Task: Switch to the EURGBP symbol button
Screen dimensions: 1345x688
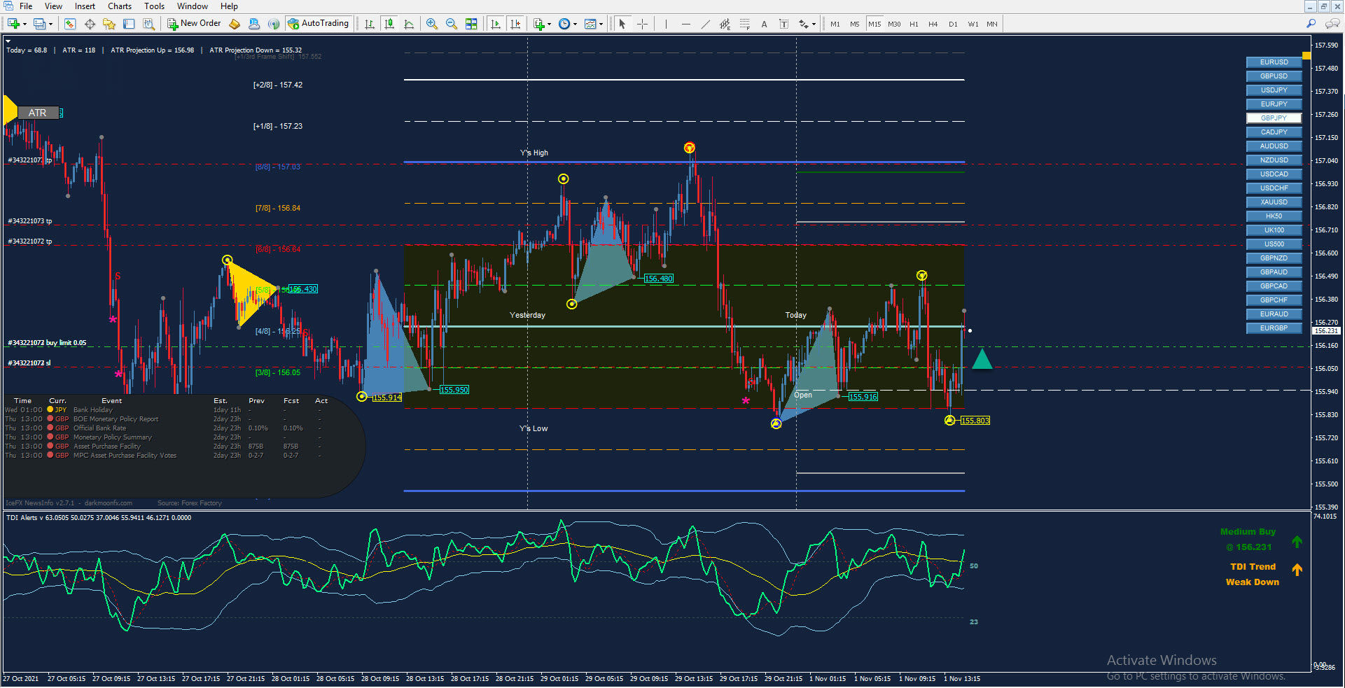Action: (1274, 328)
